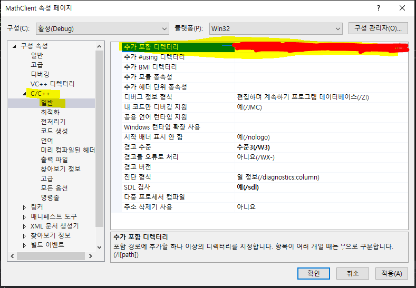Select the 추가 헤더 단위 종속성 property
Viewport: 416px width, 288px height.
pyautogui.click(x=156, y=87)
